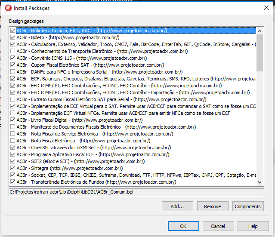
Task: Enable Nota Fiscal de Serviço Eletrônica checkbox
Action: pyautogui.click(x=12, y=134)
